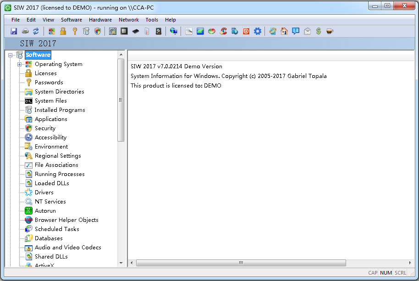Select NT Services in the tree
The height and width of the screenshot is (281, 419).
point(50,202)
